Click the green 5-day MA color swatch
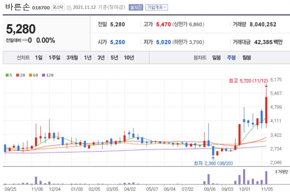Image resolution: width=290 pixels, height=194 pixels. pyautogui.click(x=7, y=75)
